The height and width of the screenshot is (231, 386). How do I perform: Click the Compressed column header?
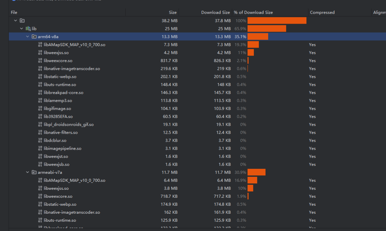(322, 12)
